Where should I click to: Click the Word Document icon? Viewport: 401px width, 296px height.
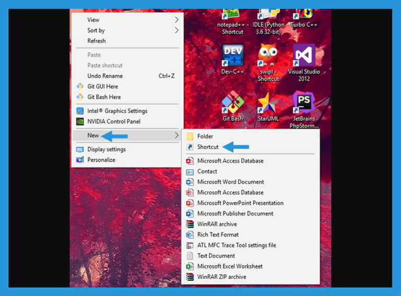[x=190, y=182]
